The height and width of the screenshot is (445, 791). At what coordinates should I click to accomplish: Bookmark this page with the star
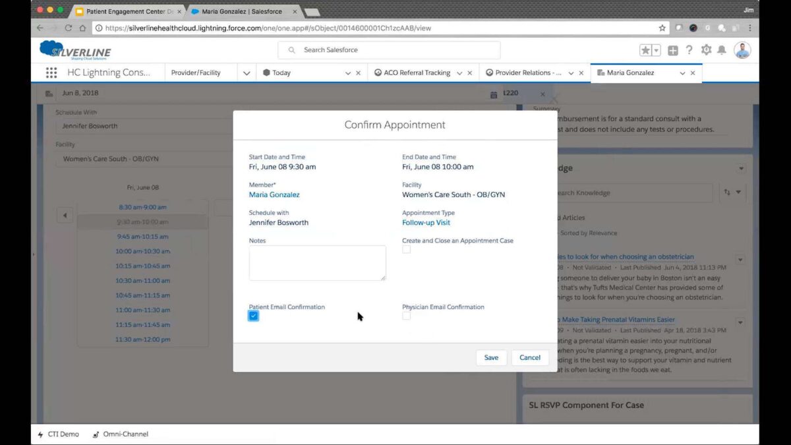662,28
